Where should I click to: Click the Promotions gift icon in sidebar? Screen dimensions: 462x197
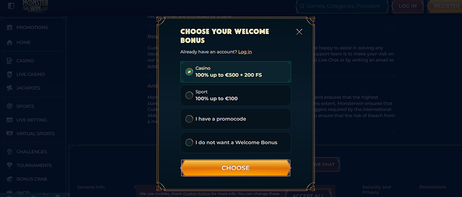[10, 27]
